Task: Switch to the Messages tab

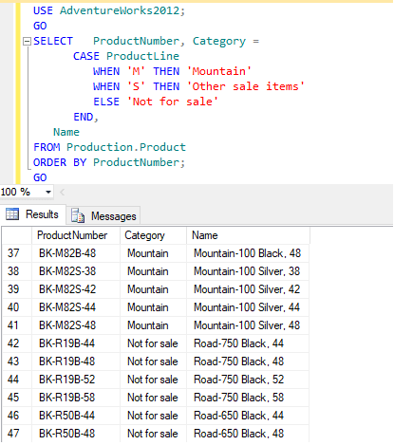Action: 103,216
